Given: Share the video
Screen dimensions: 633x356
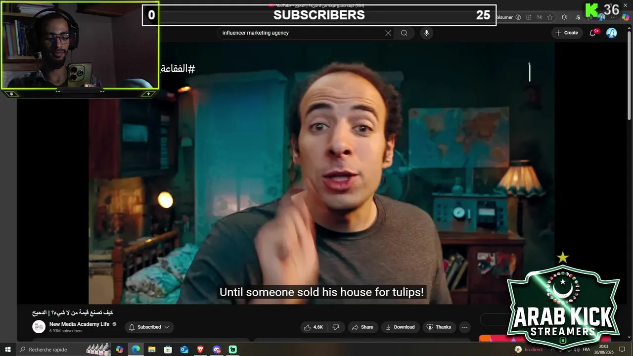Looking at the screenshot, I should point(362,327).
